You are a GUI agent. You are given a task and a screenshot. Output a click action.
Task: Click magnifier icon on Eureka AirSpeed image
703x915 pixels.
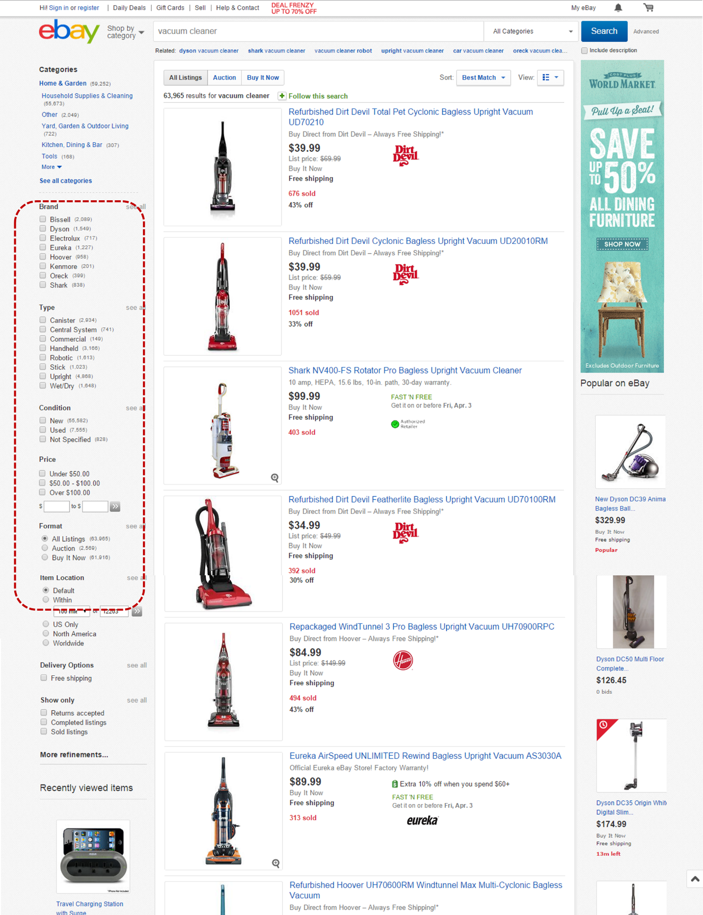click(x=276, y=863)
